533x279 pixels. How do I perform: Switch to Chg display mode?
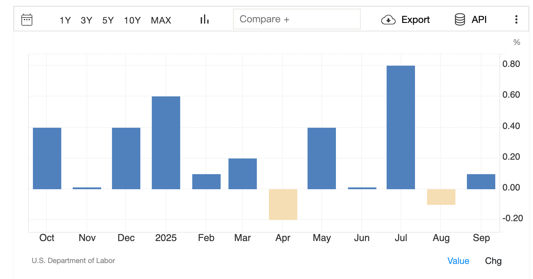tap(493, 261)
